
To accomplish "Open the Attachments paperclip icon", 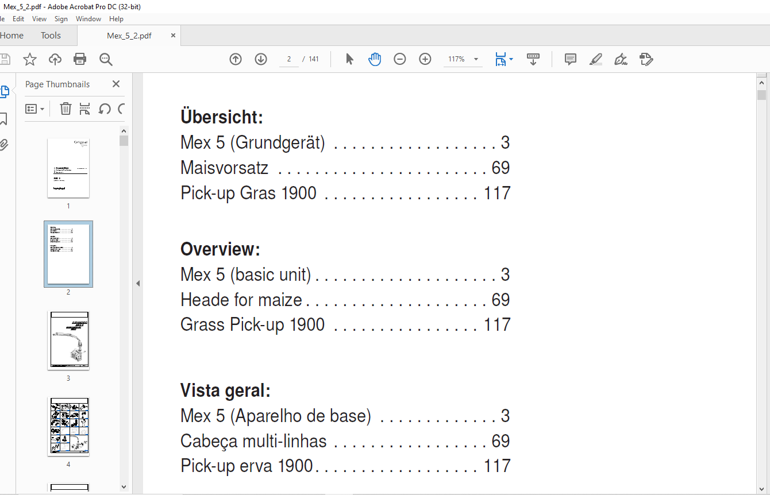I will pyautogui.click(x=4, y=145).
